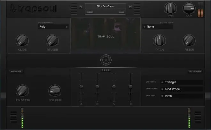This screenshot has width=211, height=130.
Task: Adjust the GLIDE knob
Action: 22,41
